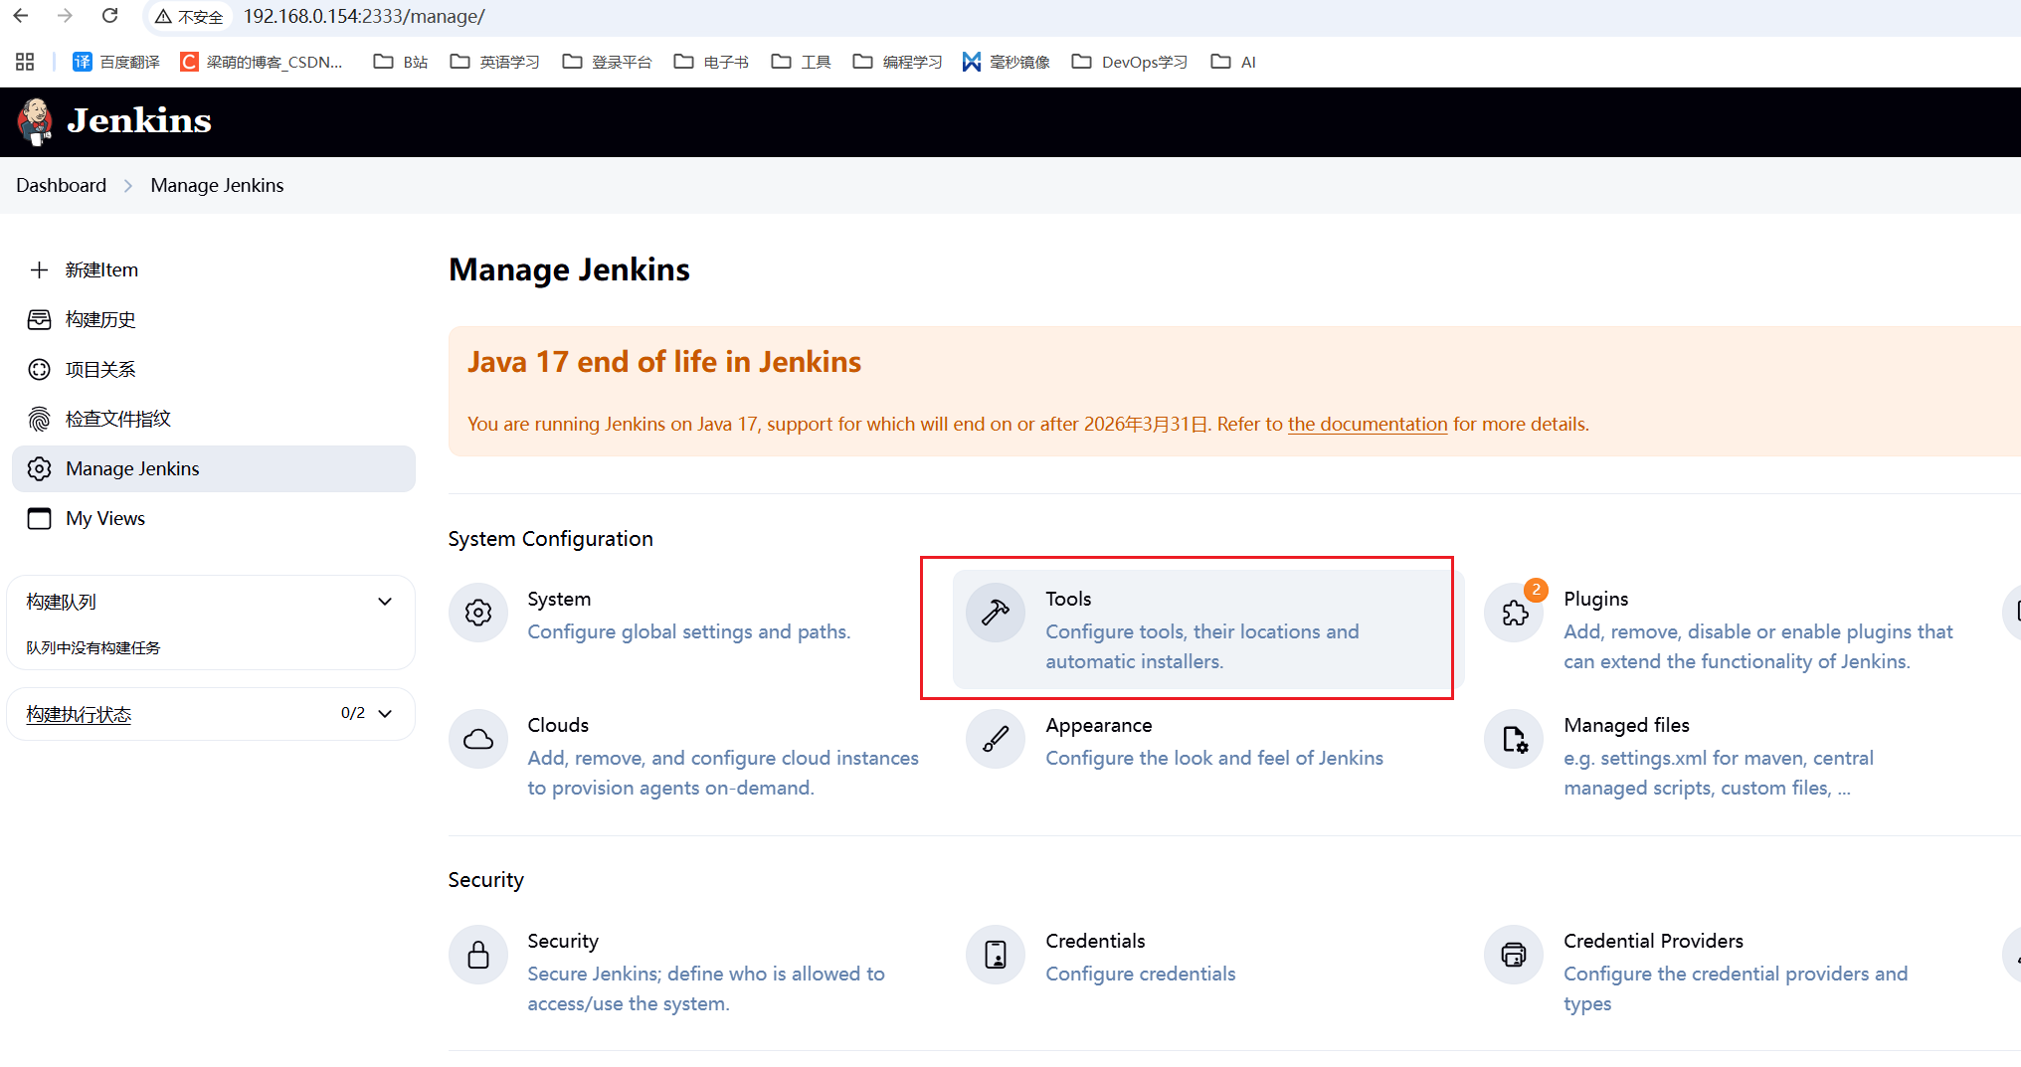This screenshot has height=1067, width=2021.
Task: Click the Appearance brush icon
Action: (996, 739)
